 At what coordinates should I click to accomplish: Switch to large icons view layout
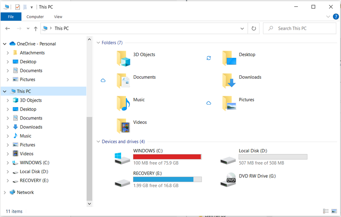(x=334, y=211)
